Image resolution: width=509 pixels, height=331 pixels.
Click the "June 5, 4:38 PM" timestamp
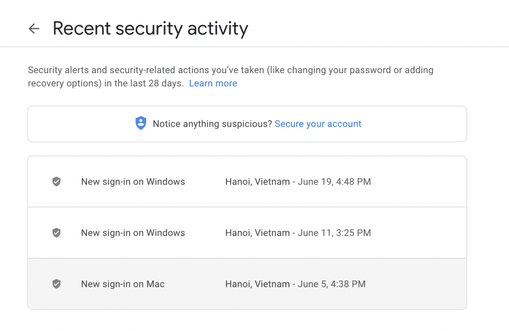(x=332, y=284)
